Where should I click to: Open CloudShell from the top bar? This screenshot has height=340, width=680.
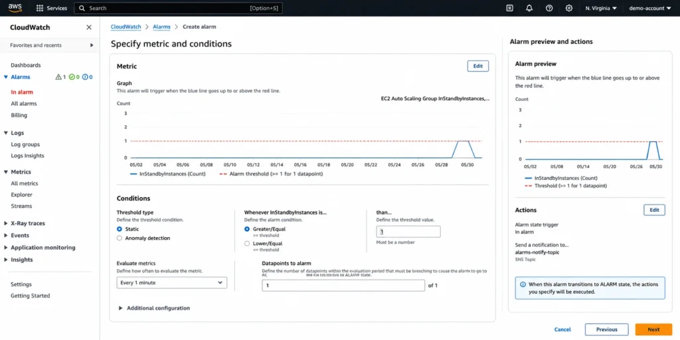pos(509,8)
